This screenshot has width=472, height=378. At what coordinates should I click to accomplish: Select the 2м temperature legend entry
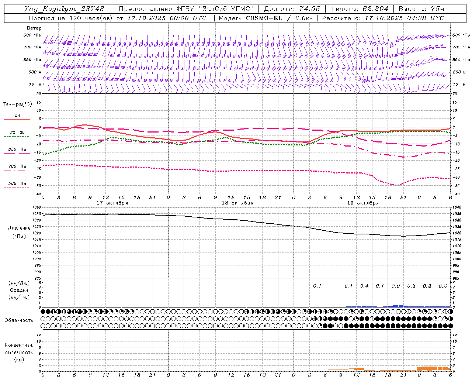[17, 116]
